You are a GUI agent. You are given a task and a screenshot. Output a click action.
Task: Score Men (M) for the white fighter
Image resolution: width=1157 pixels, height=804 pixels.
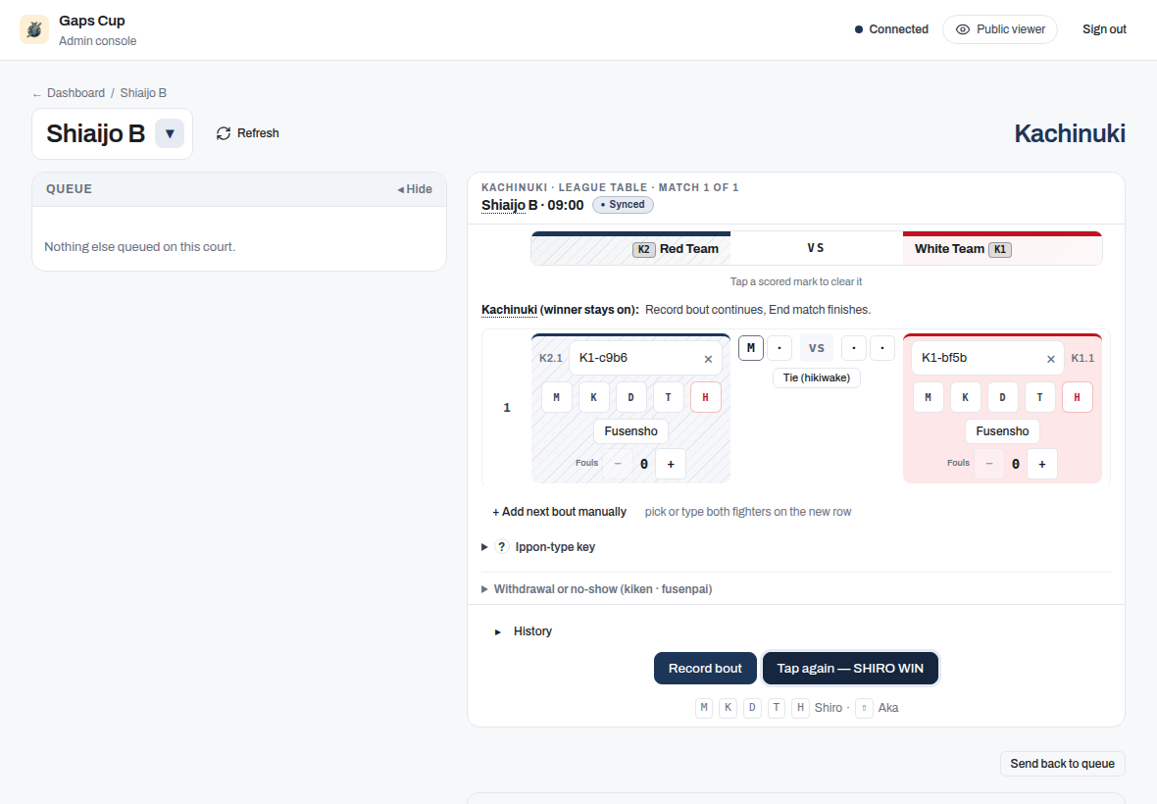pos(929,397)
